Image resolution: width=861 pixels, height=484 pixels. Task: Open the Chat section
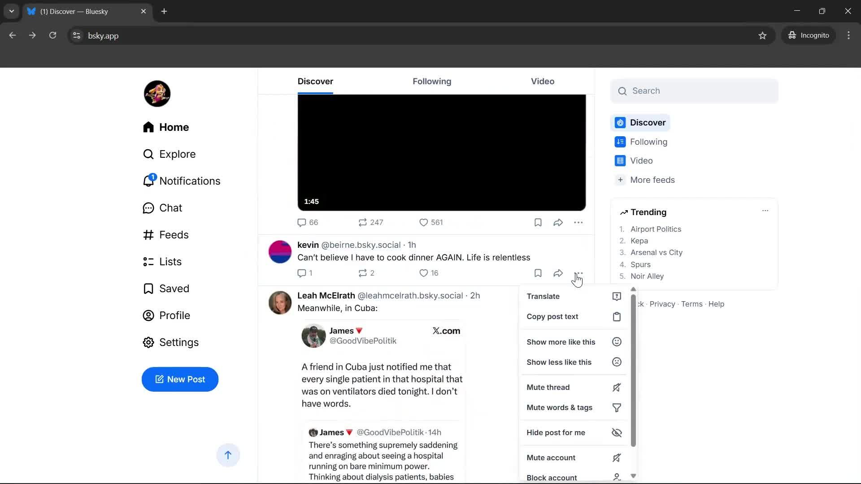171,208
